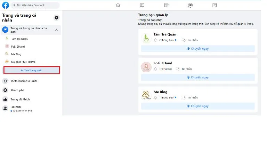This screenshot has height=145, width=267.
Task: Click message icon on Tâm Trà Quán card
Action: [x=184, y=40]
